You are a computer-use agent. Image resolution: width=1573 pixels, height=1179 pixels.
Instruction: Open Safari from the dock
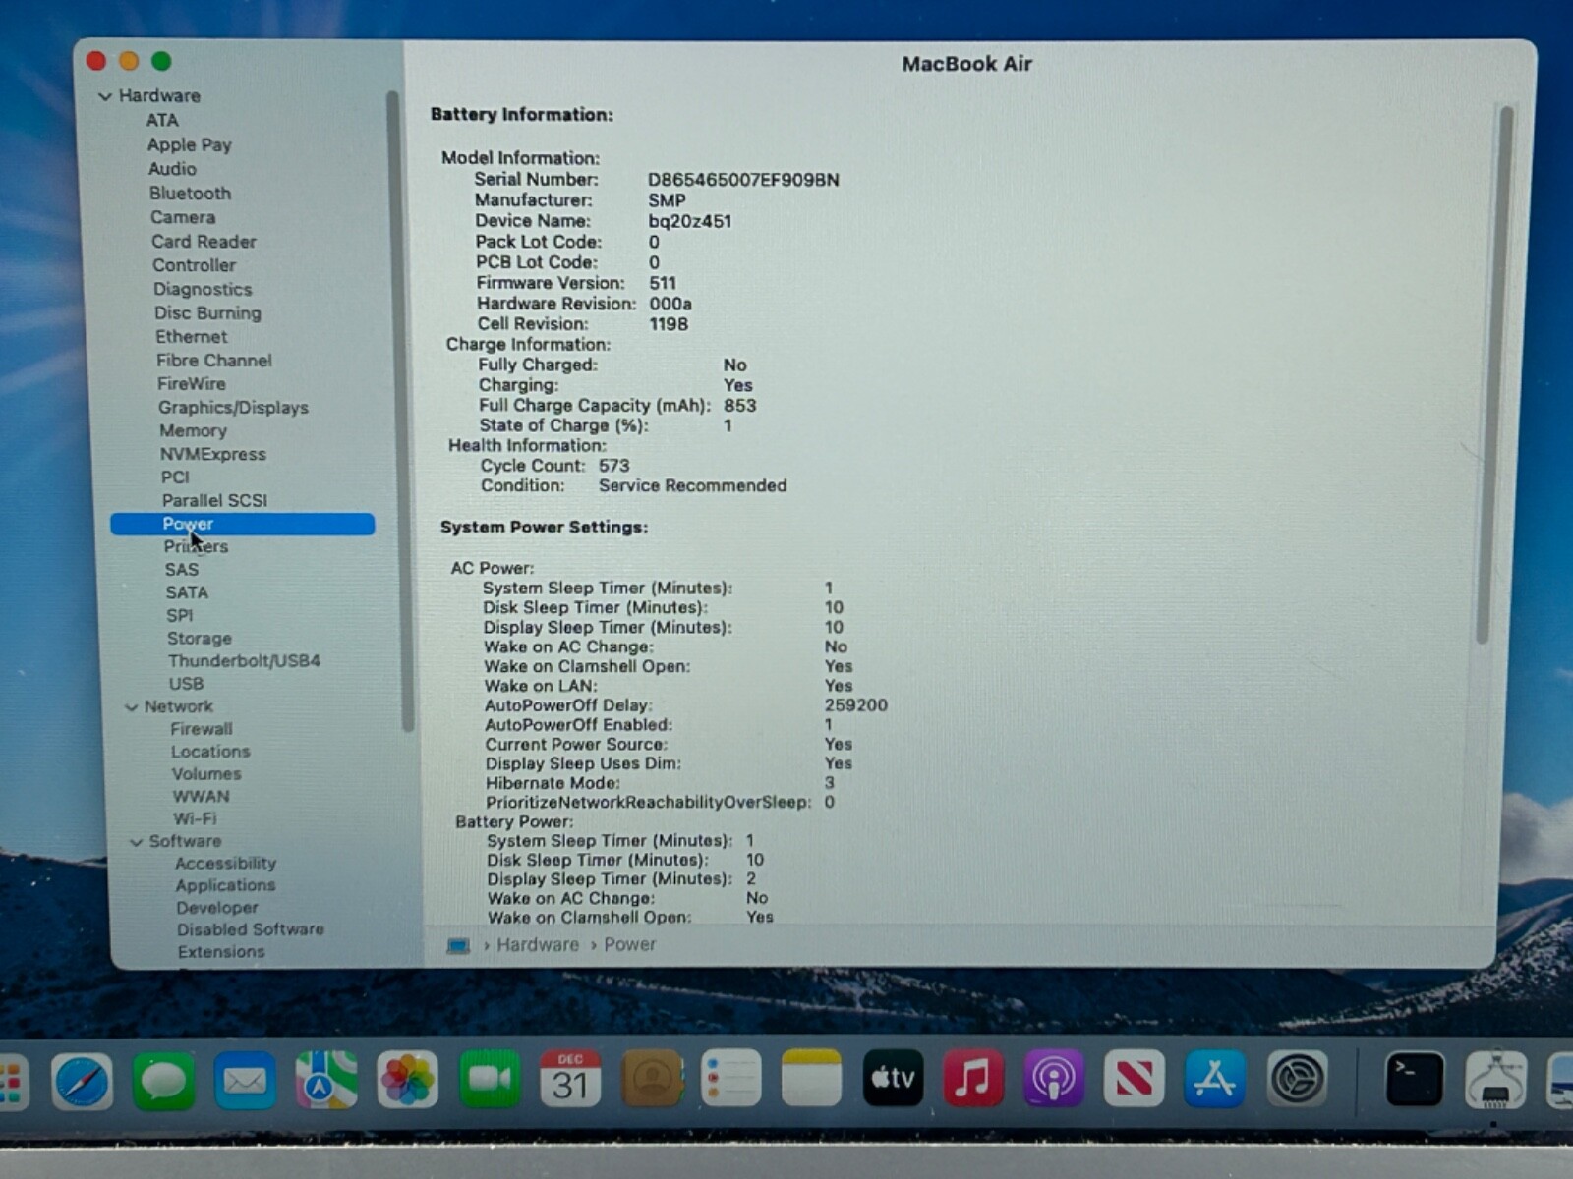(x=82, y=1081)
